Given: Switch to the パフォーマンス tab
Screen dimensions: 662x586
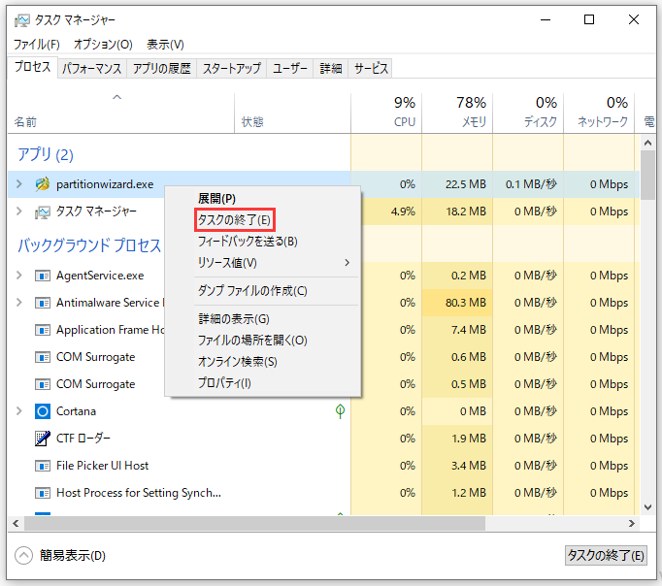Looking at the screenshot, I should [x=92, y=68].
